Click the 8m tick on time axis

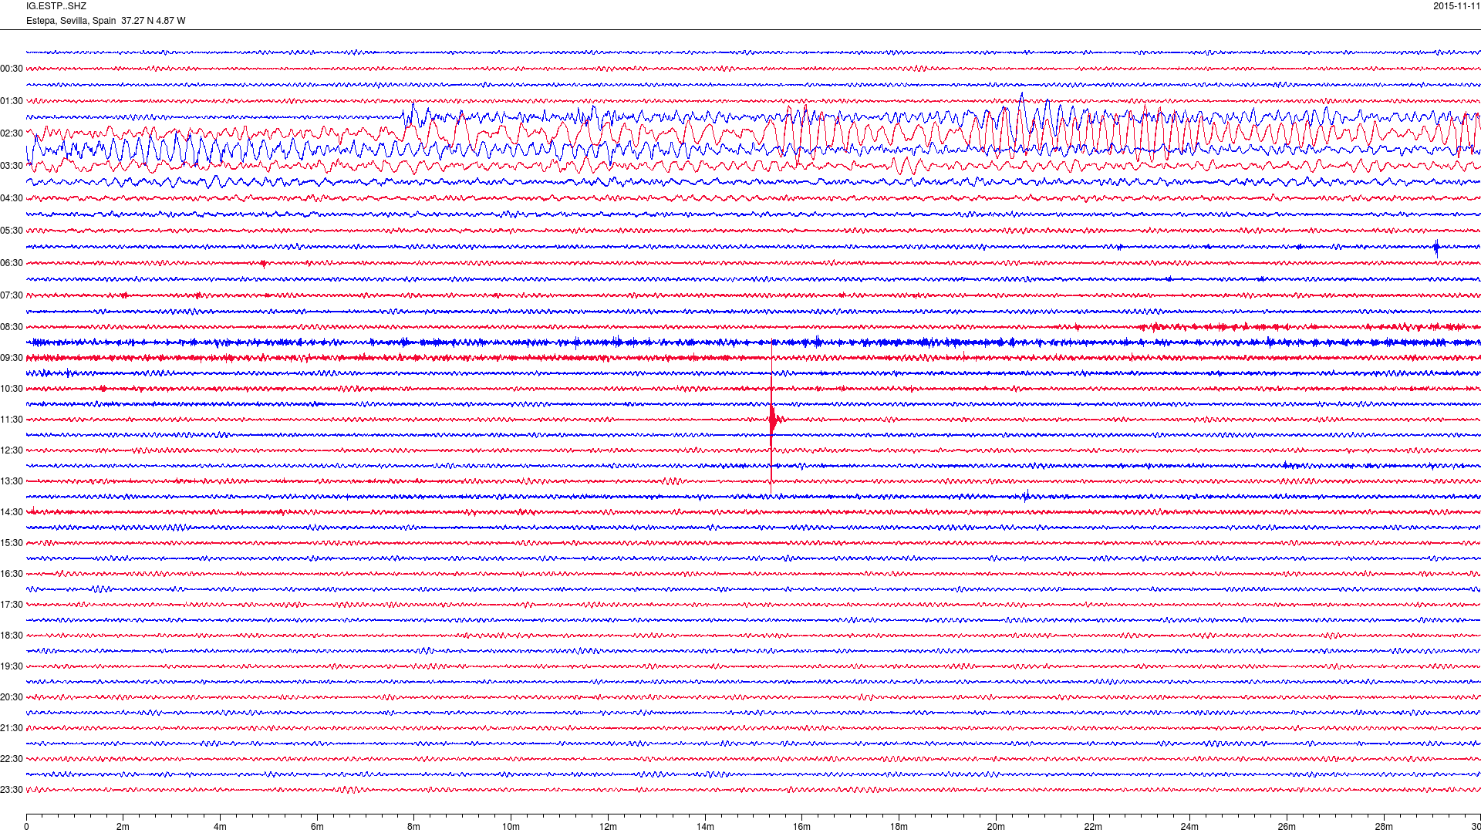(x=414, y=827)
